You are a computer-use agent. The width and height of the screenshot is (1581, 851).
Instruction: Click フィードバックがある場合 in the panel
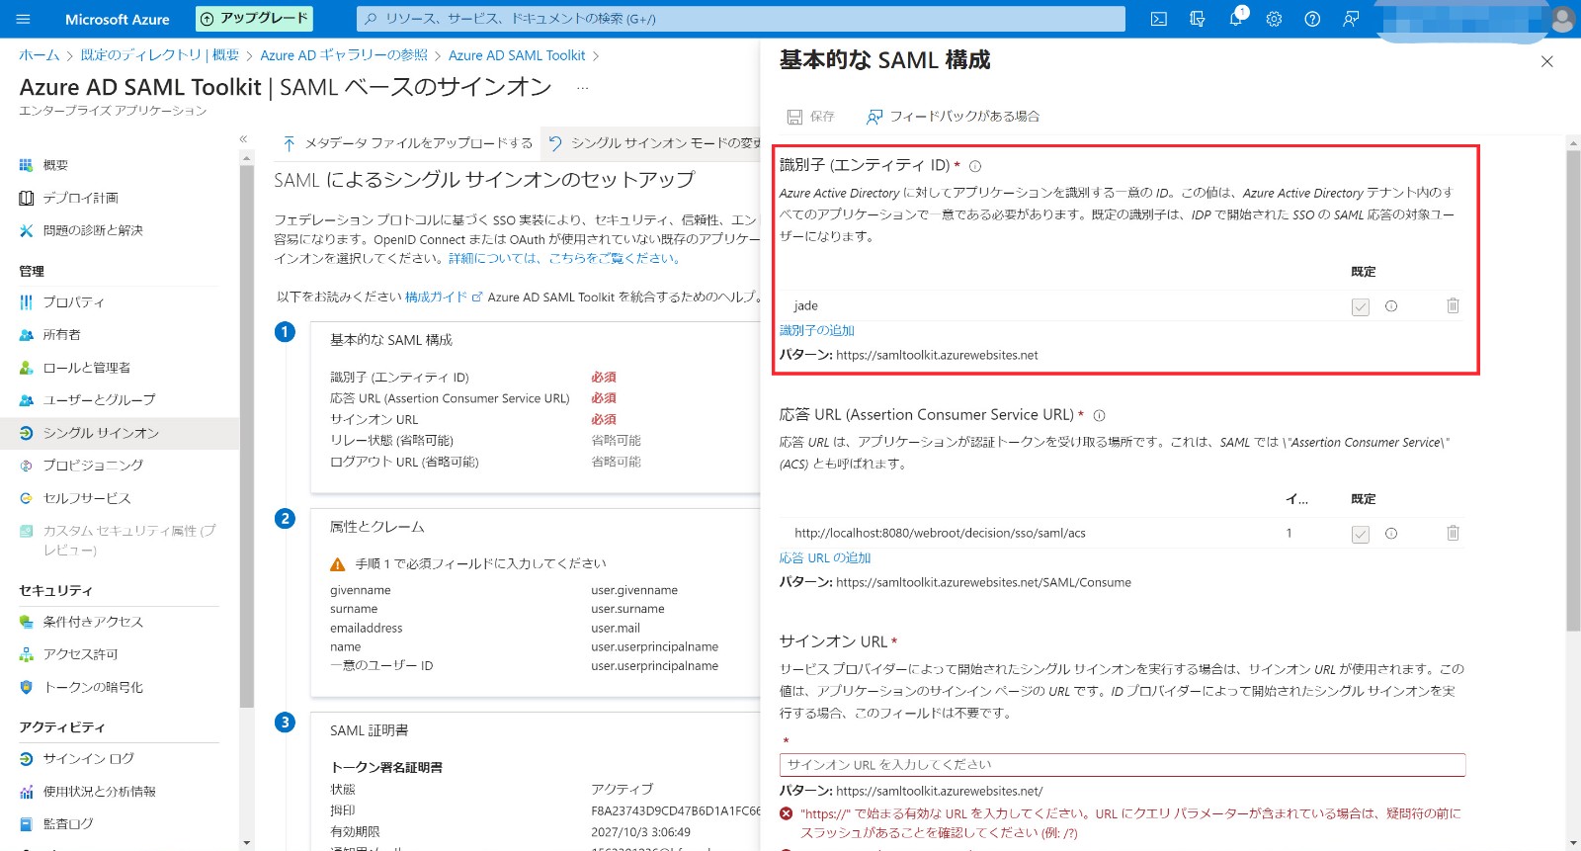tap(953, 117)
